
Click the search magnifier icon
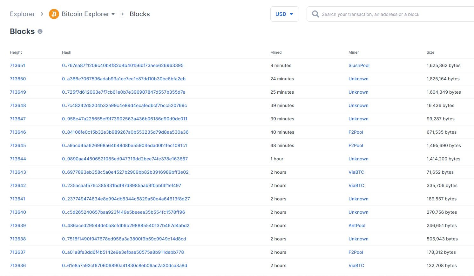(x=315, y=14)
